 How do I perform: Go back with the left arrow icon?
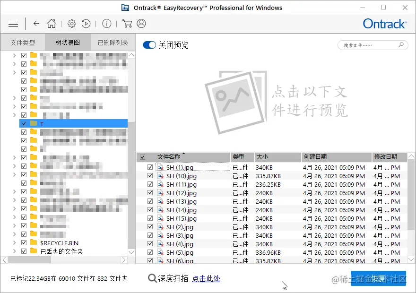pyautogui.click(x=36, y=24)
